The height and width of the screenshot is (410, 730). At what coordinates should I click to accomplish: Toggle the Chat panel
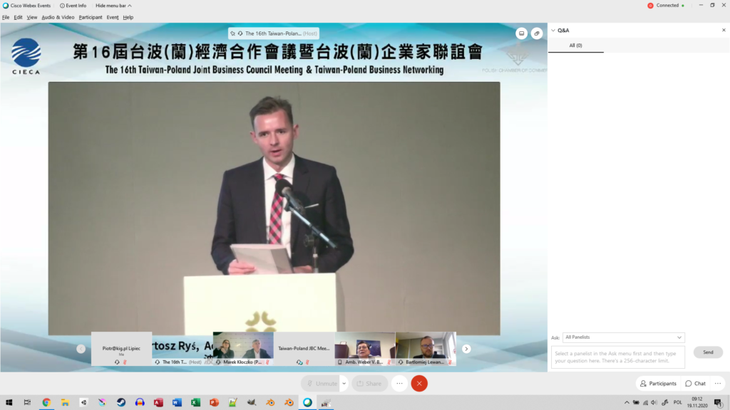[x=695, y=384]
